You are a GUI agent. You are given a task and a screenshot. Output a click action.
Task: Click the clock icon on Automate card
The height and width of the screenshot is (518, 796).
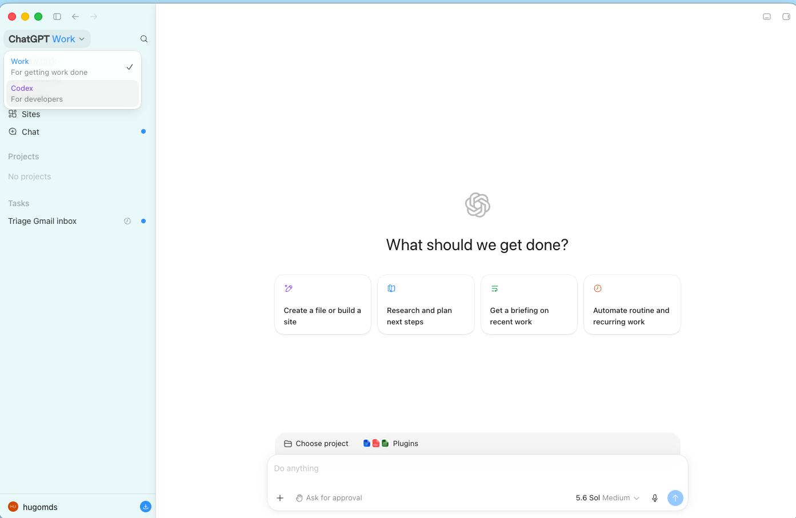coord(598,288)
